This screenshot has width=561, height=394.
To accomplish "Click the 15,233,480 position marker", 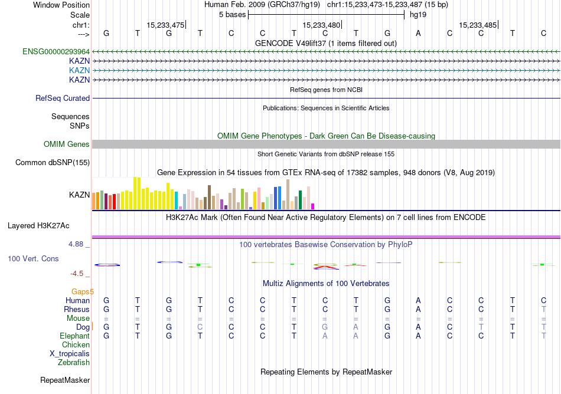I will tap(321, 25).
